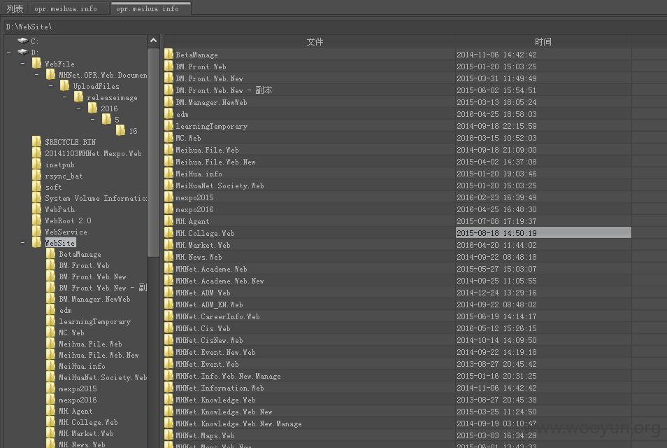The height and width of the screenshot is (448, 667).
Task: Select learningTemporary in the tree
Action: [x=94, y=321]
